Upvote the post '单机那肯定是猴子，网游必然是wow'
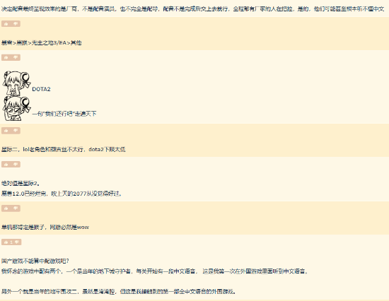Image resolution: width=389 pixels, height=301 pixels. coord(6,208)
